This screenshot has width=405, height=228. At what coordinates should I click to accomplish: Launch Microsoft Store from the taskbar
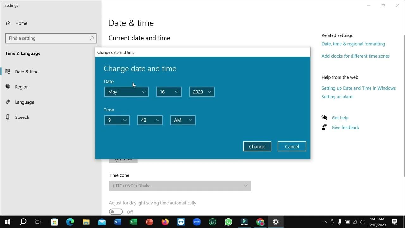pyautogui.click(x=54, y=222)
